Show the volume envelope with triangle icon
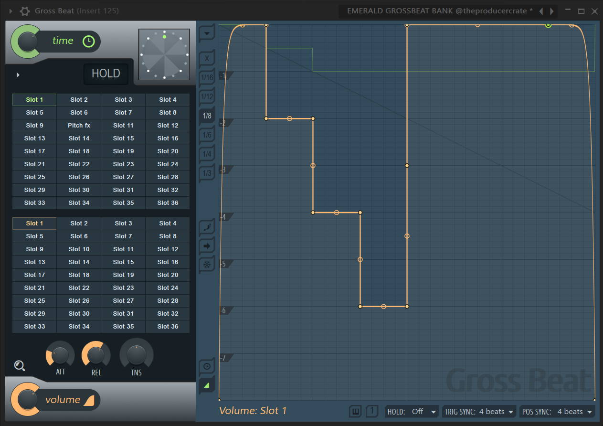The width and height of the screenshot is (603, 426). click(207, 385)
